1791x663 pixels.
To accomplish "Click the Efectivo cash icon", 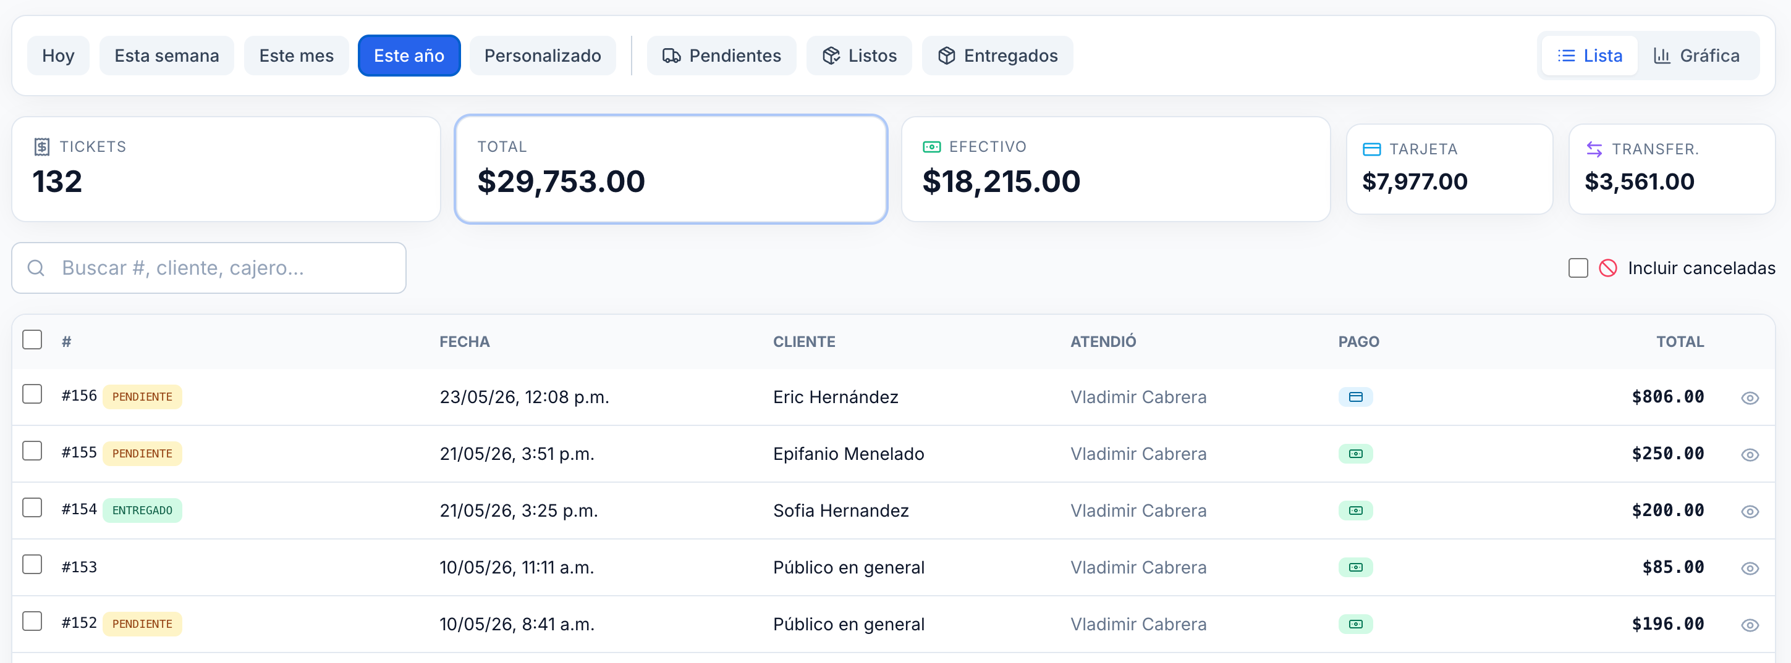I will click(x=931, y=146).
